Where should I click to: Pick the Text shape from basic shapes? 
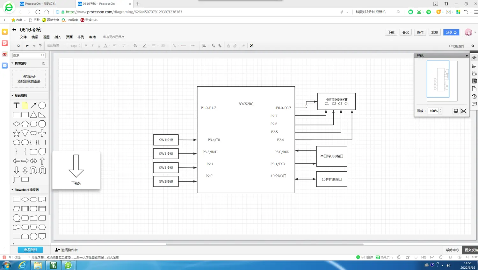(17, 105)
